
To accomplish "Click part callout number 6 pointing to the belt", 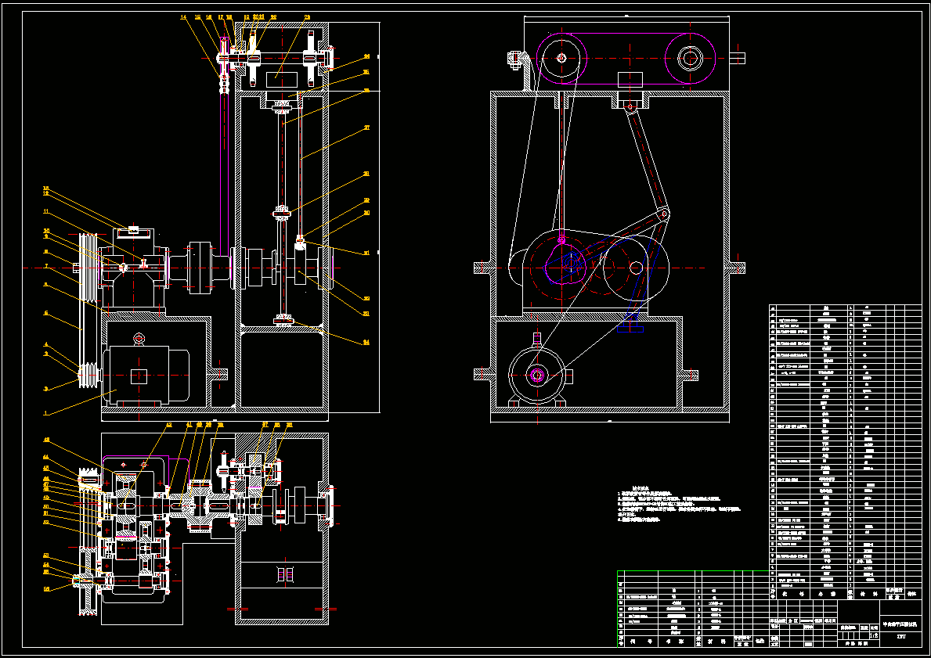I will point(45,313).
